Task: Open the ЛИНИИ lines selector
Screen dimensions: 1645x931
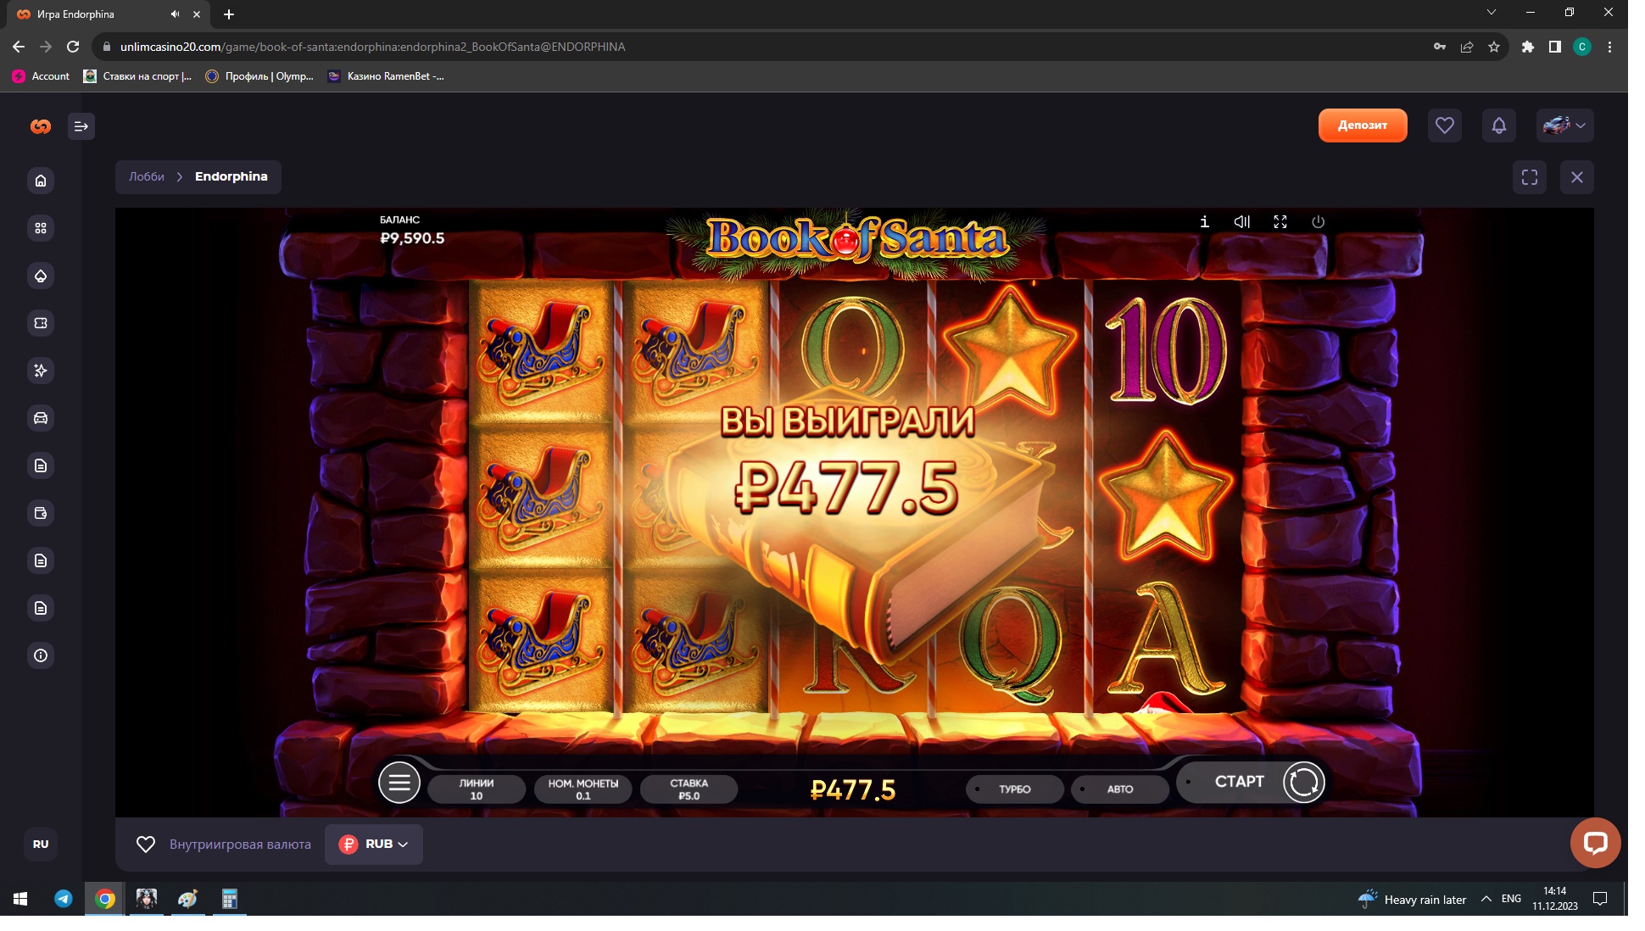Action: coord(477,789)
